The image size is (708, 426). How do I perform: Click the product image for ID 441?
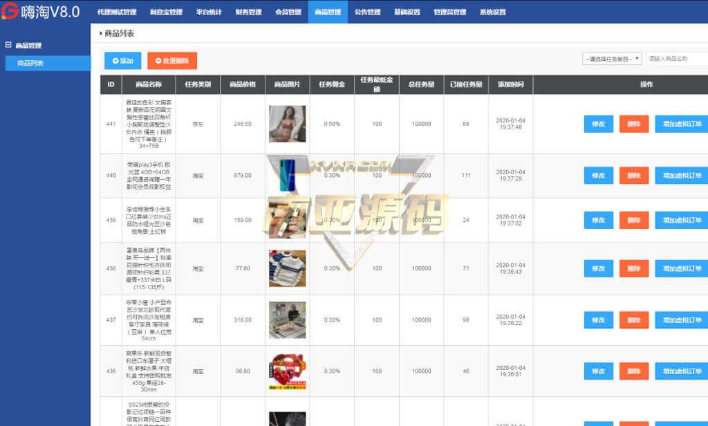pyautogui.click(x=287, y=124)
